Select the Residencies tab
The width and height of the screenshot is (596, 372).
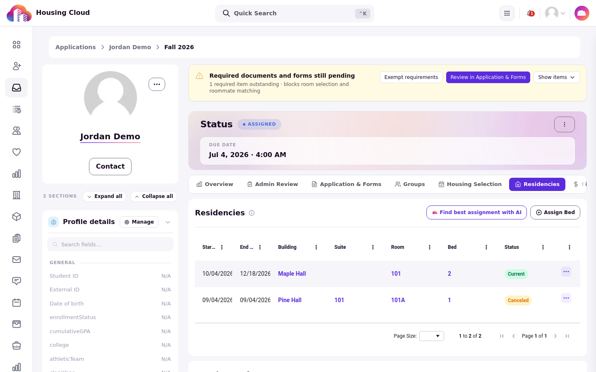(537, 184)
